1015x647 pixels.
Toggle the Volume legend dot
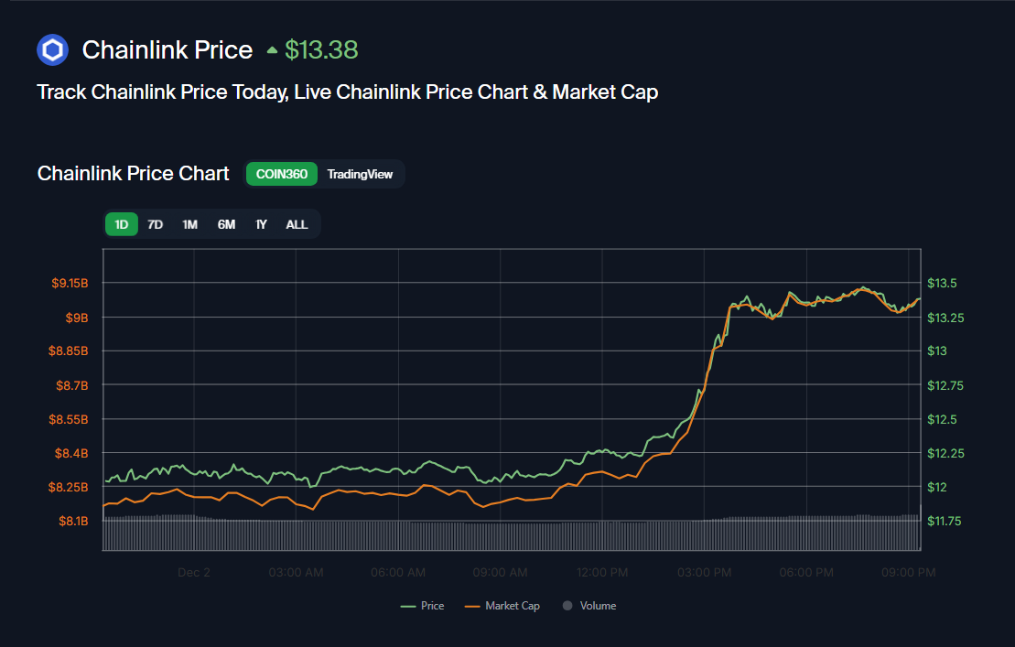(x=567, y=606)
